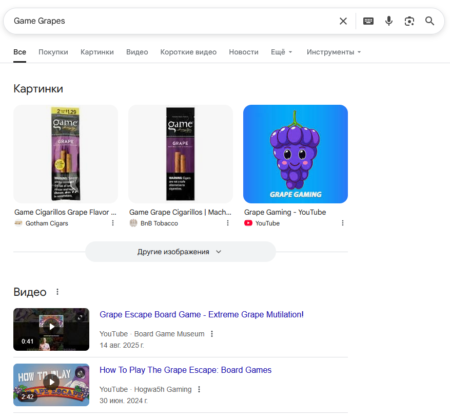Open Game Grape Cigarillos Mach... title

click(x=180, y=212)
